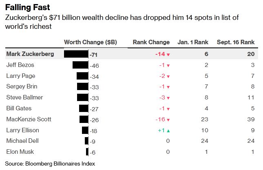Click MacKenzie Scott's red down arrow
This screenshot has height=170, width=263.
[x=168, y=119]
